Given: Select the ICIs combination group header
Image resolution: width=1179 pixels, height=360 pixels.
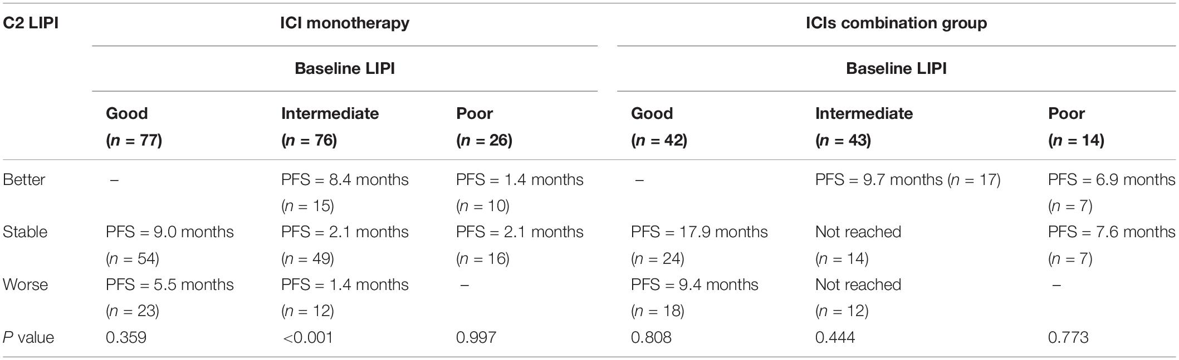Looking at the screenshot, I should pyautogui.click(x=897, y=23).
